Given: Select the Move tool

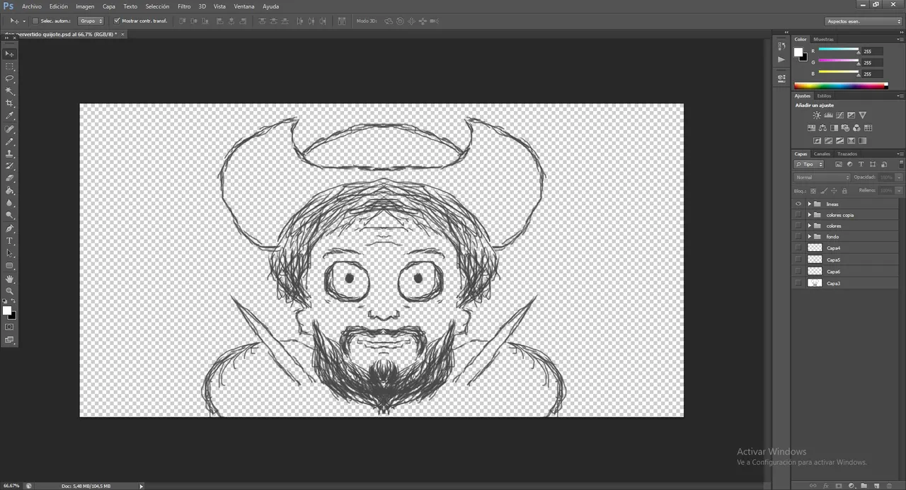Looking at the screenshot, I should [10, 54].
